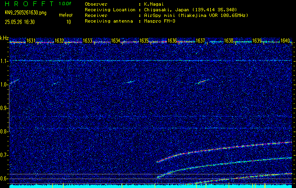Select the observer name K.Nagai
This screenshot has height=188, width=296.
[154, 4]
